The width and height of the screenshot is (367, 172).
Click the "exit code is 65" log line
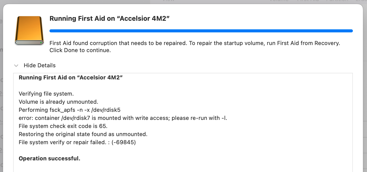click(x=65, y=126)
